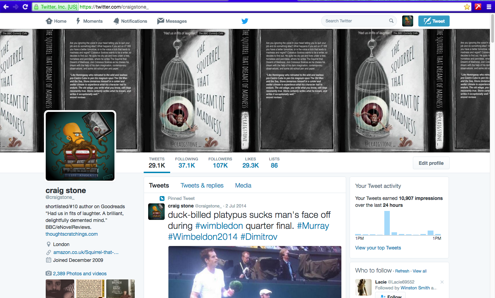Open Home in Twitter navigation
The width and height of the screenshot is (495, 298).
point(56,21)
